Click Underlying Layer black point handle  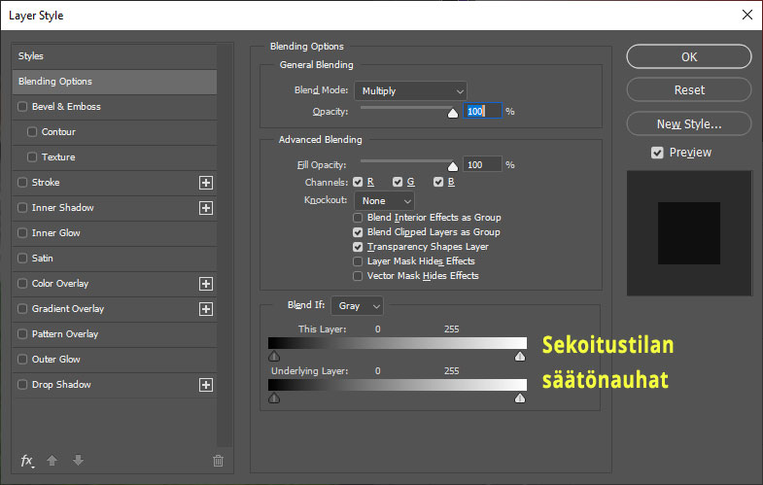tap(274, 398)
